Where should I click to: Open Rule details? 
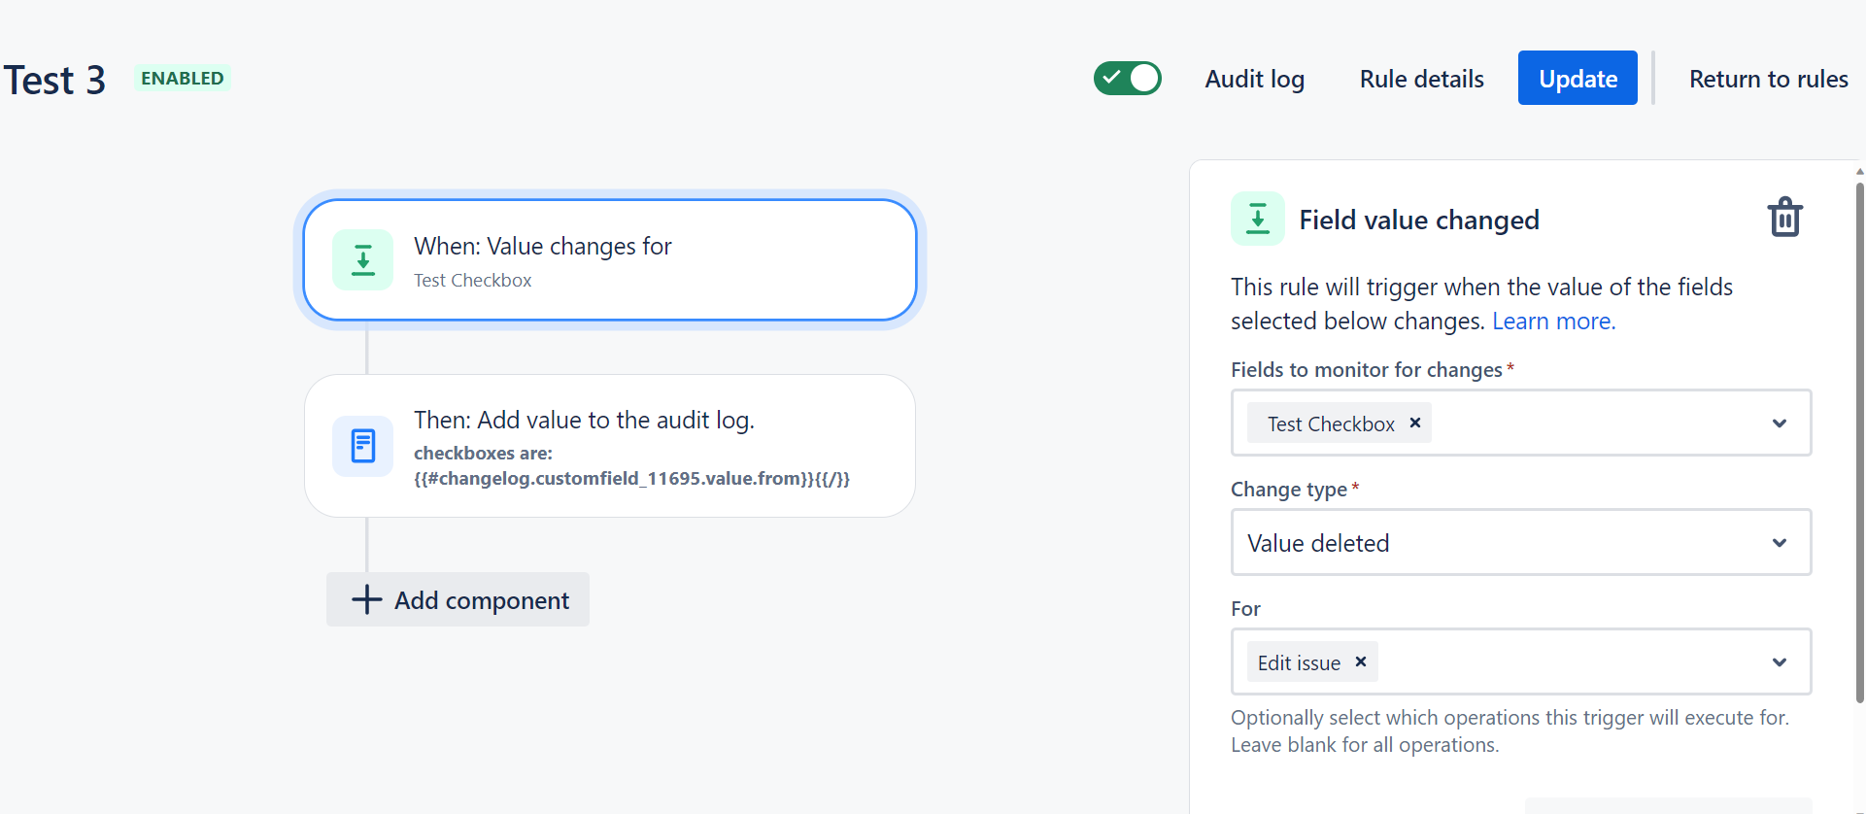coord(1421,79)
